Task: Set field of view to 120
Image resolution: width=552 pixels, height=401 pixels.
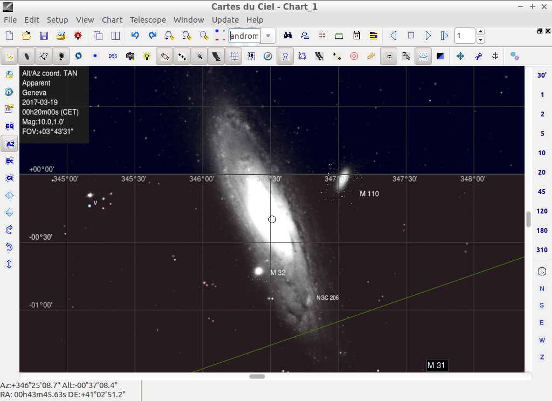Action: coord(542,211)
